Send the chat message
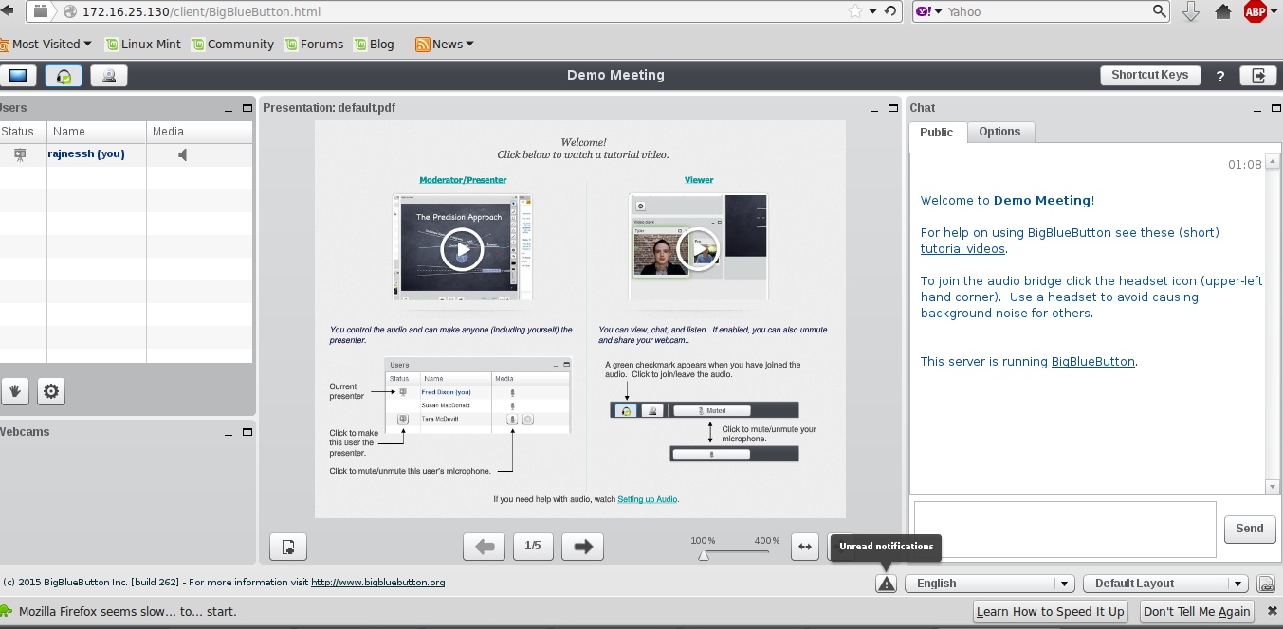This screenshot has height=629, width=1283. (1250, 529)
